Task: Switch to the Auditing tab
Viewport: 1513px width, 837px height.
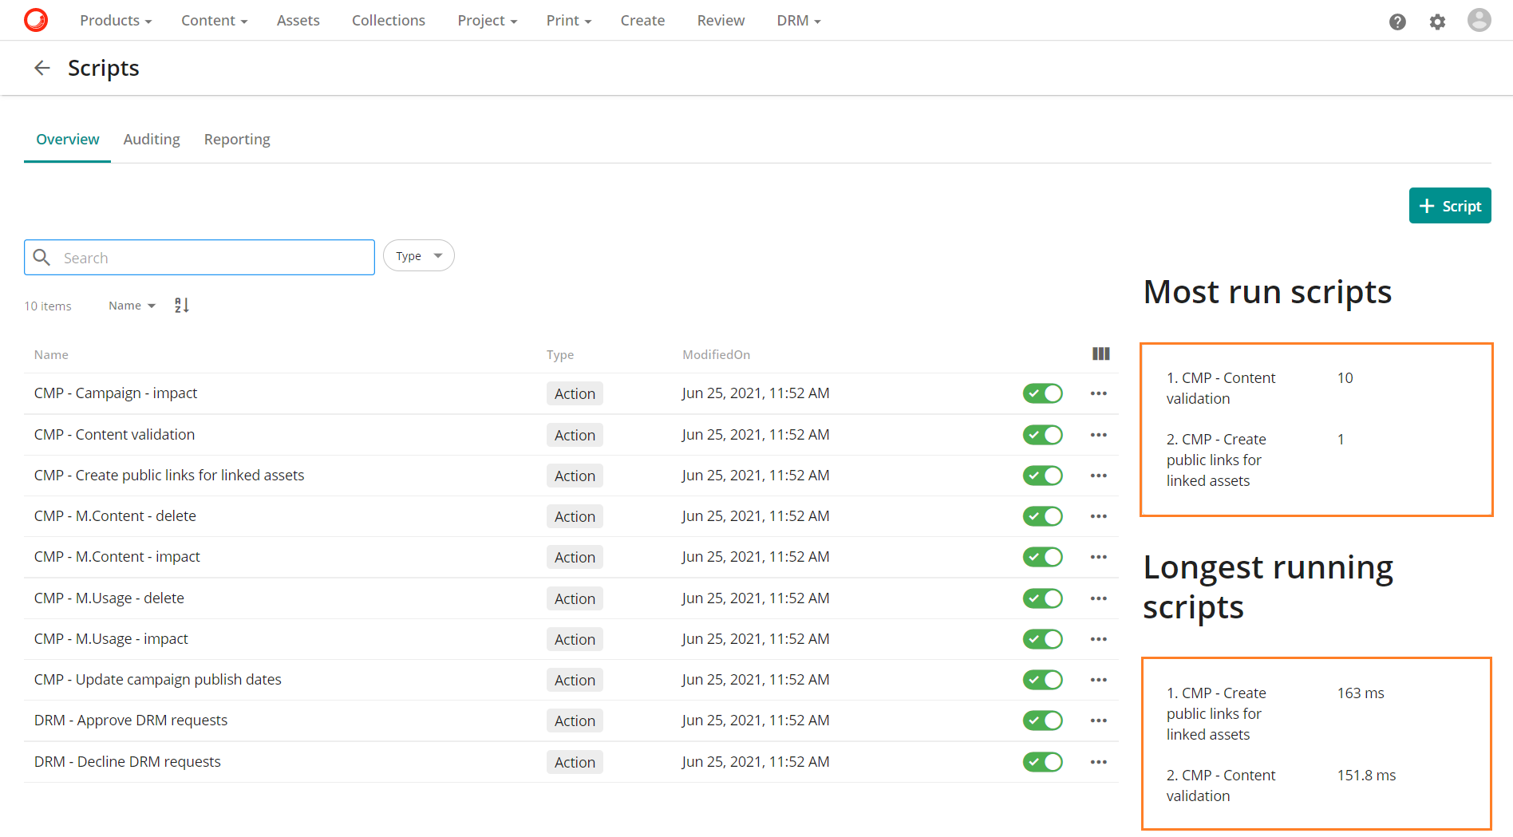Action: click(x=152, y=140)
